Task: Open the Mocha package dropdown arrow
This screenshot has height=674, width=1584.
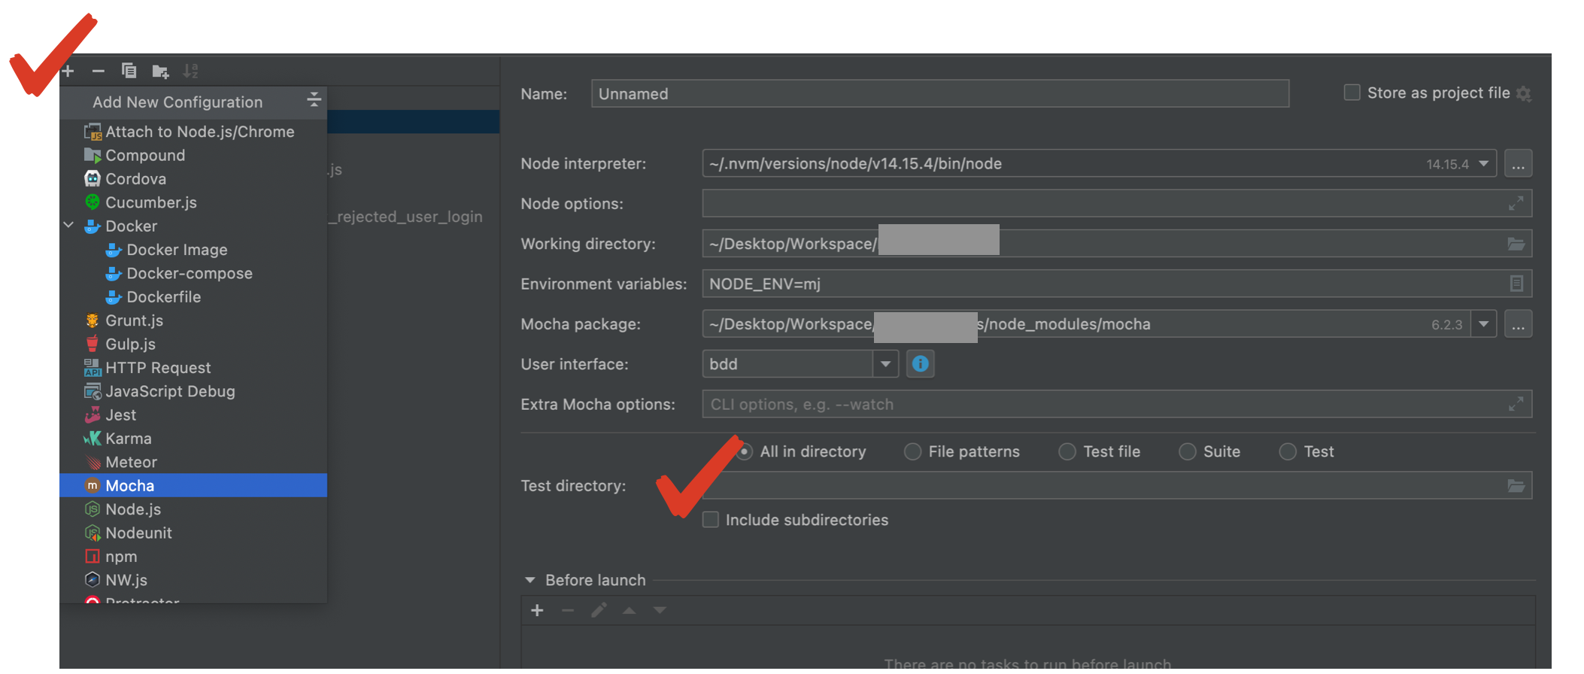Action: point(1483,324)
